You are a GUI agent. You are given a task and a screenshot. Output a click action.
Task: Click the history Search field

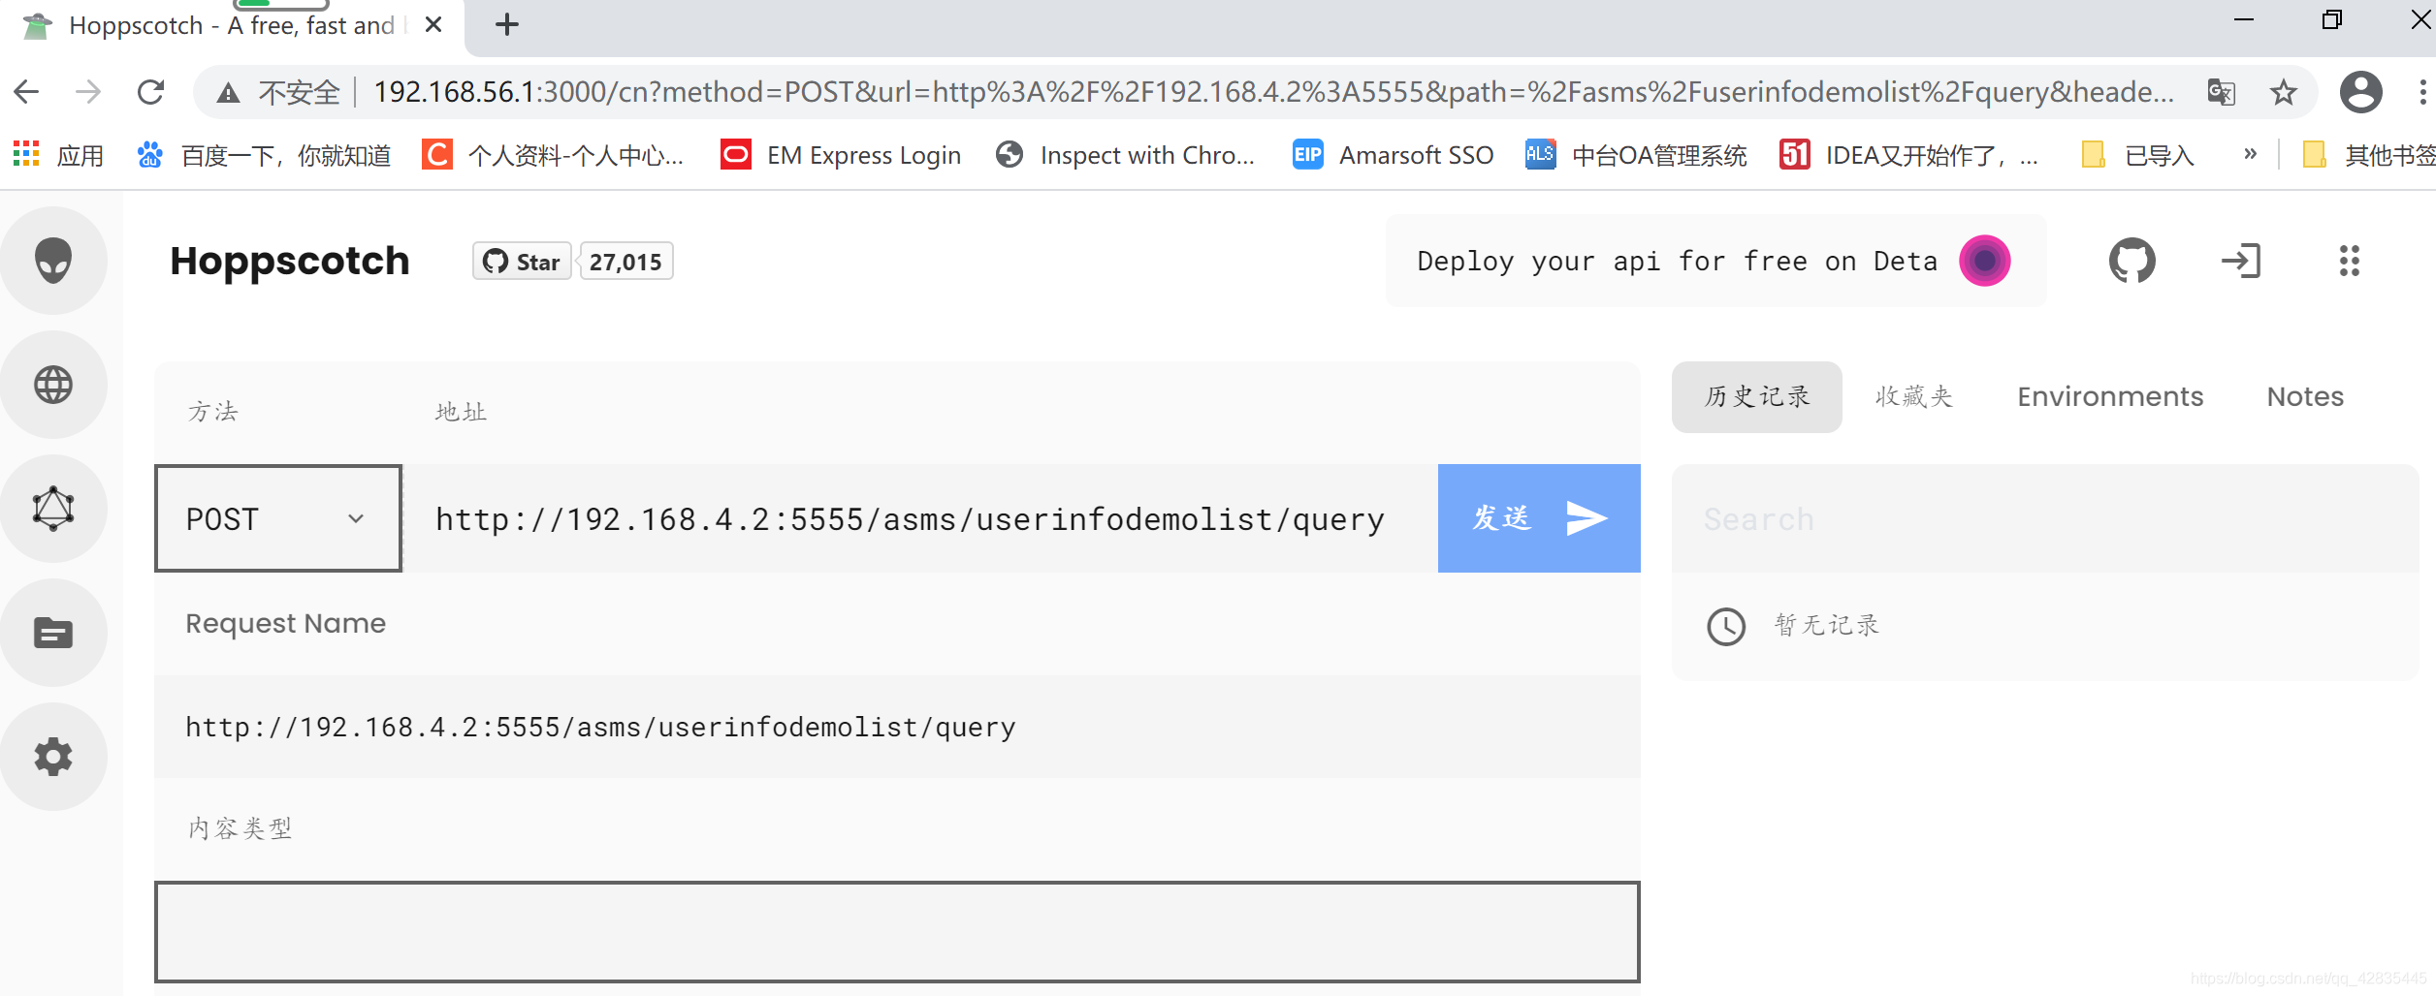[2044, 518]
